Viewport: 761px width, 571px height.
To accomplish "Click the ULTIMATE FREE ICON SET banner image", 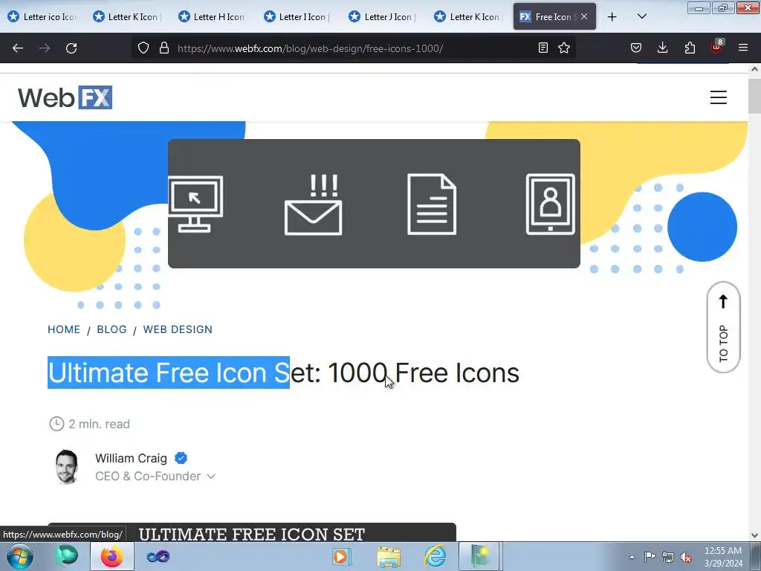I will (251, 532).
